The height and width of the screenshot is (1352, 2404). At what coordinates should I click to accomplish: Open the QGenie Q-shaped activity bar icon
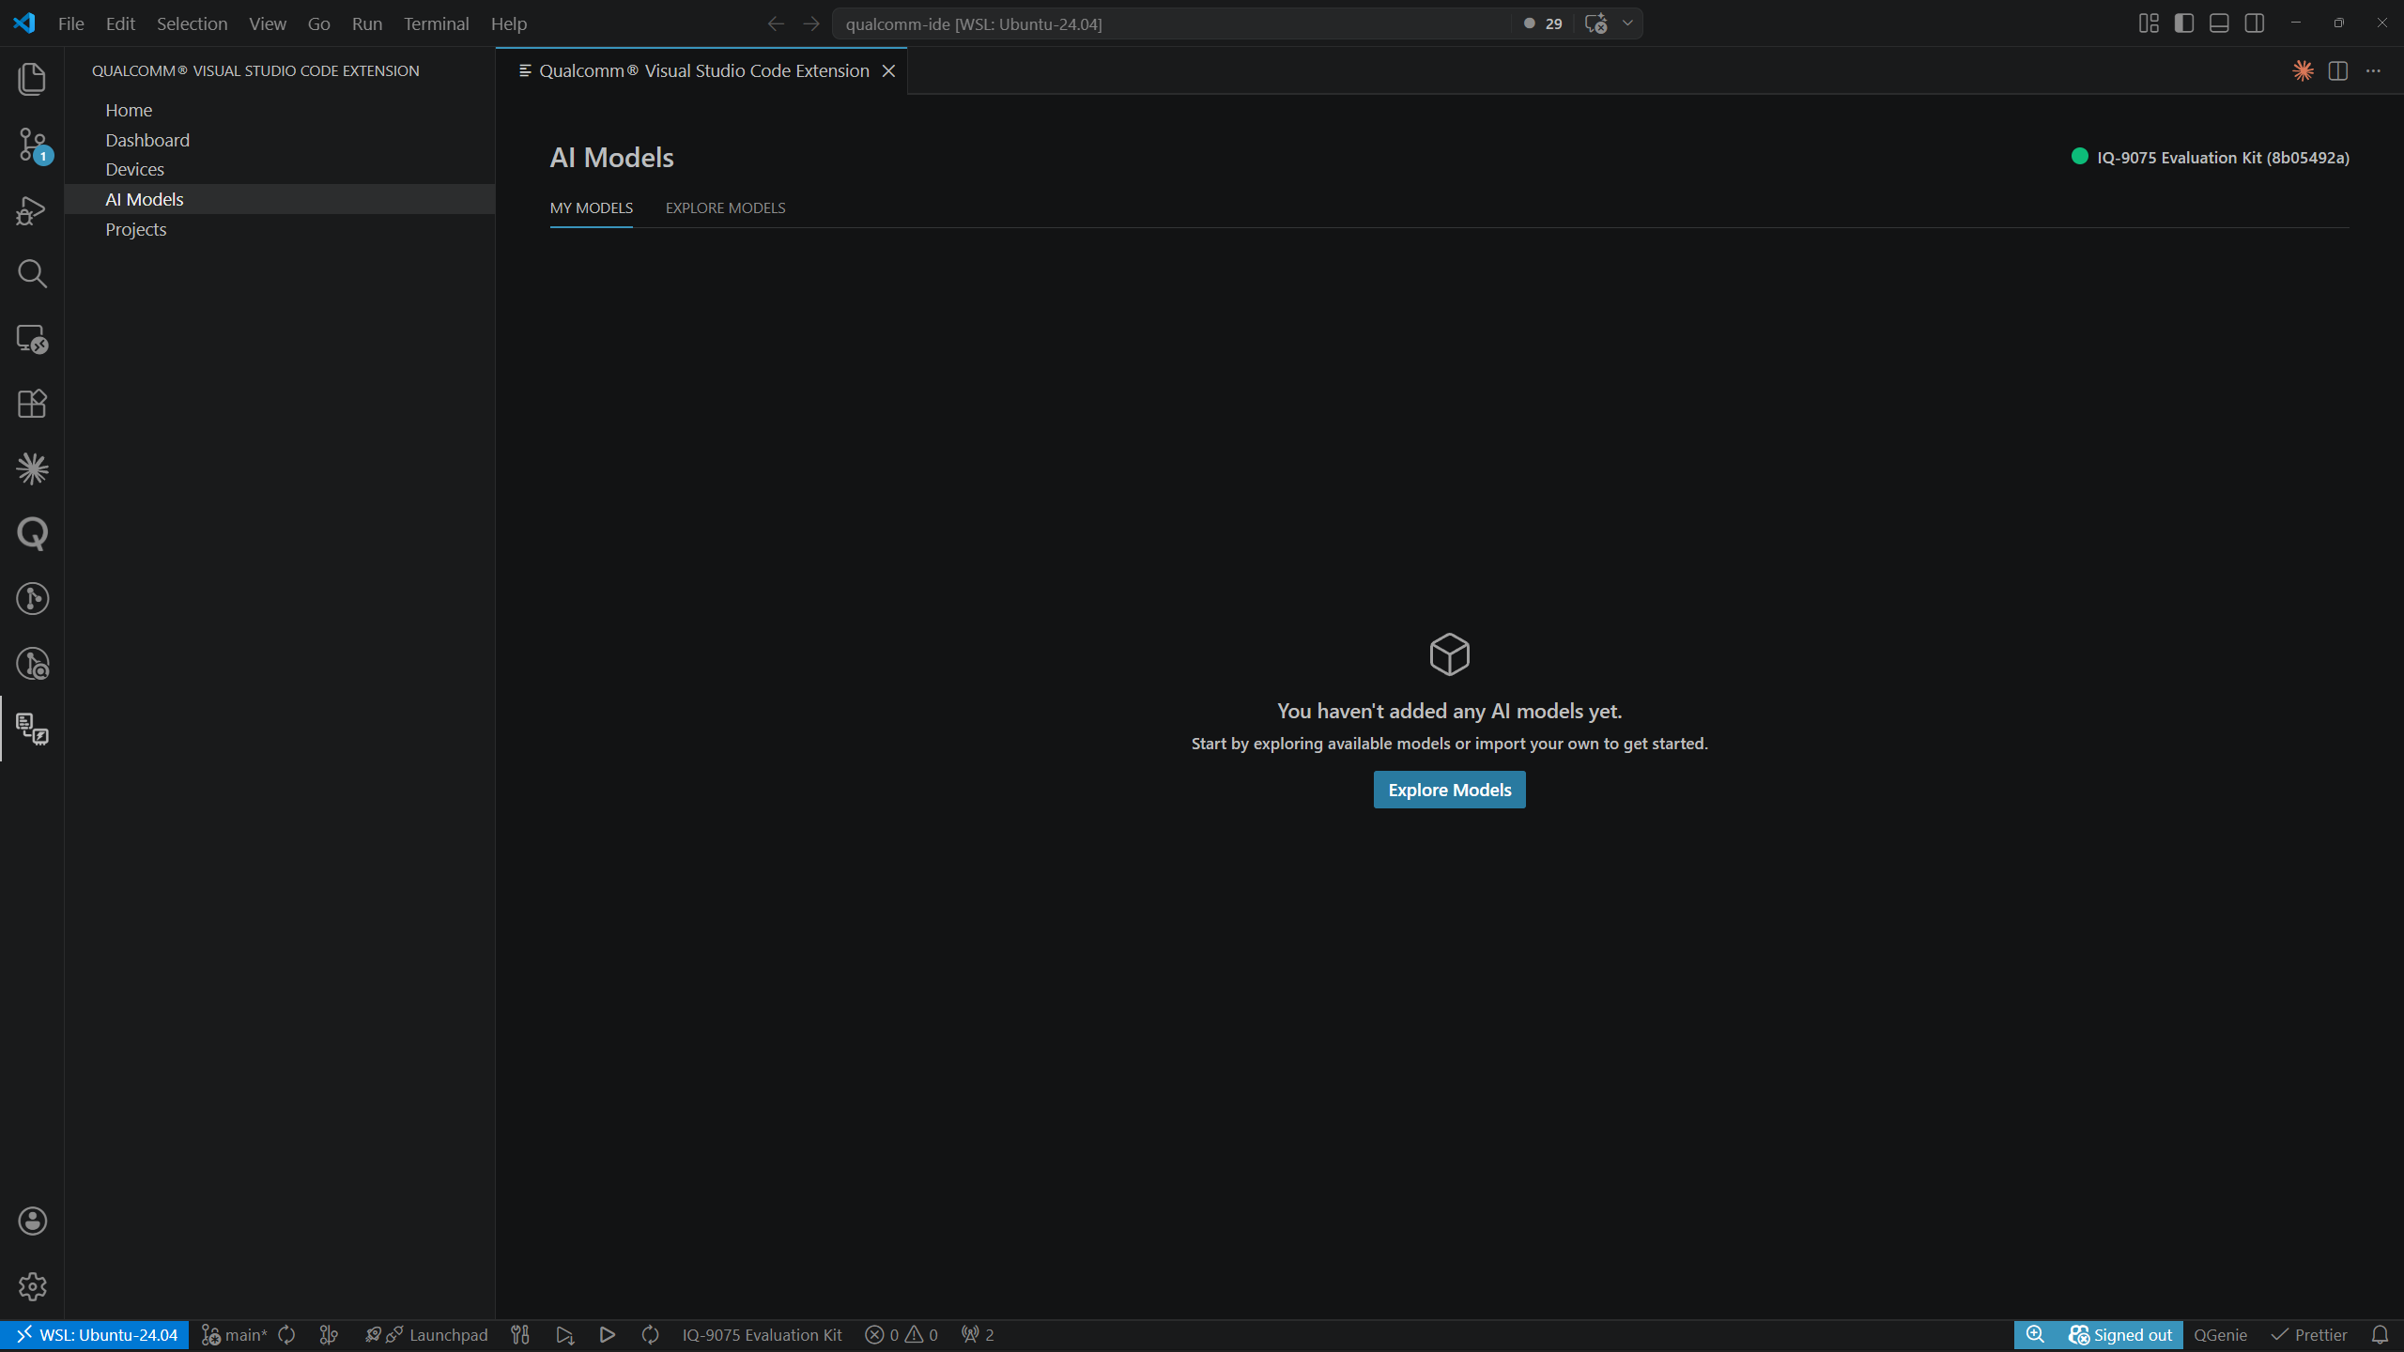[32, 533]
